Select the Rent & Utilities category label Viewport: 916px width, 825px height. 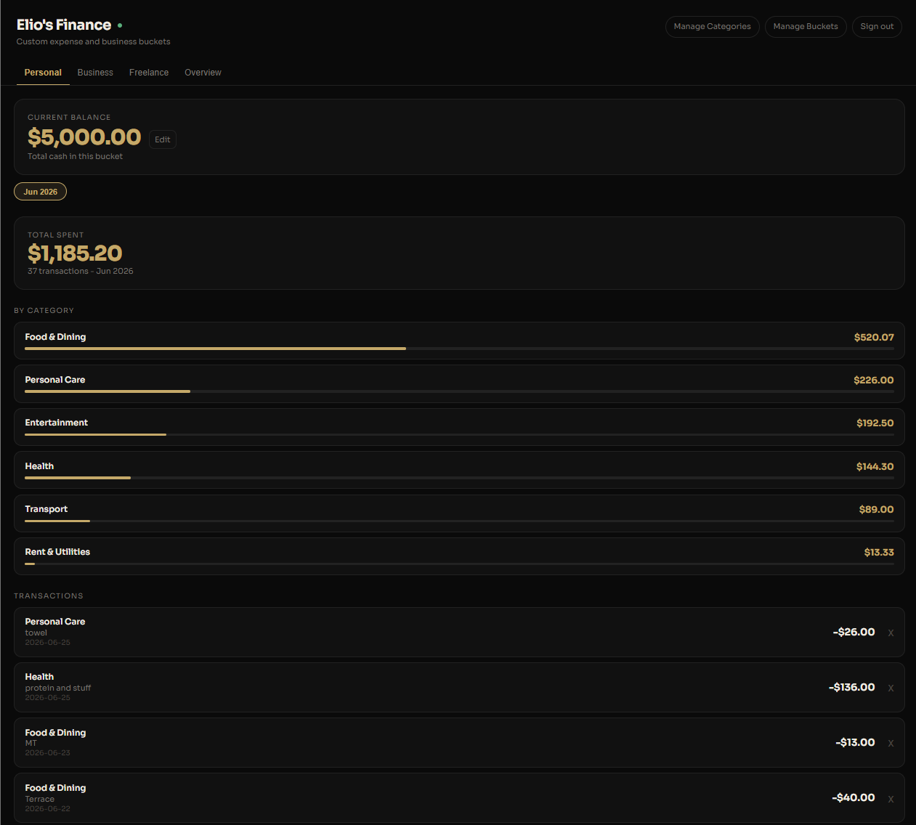(57, 552)
